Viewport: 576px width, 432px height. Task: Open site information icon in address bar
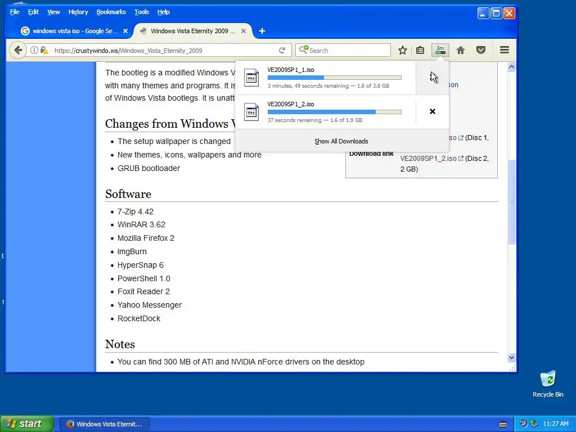pos(34,50)
